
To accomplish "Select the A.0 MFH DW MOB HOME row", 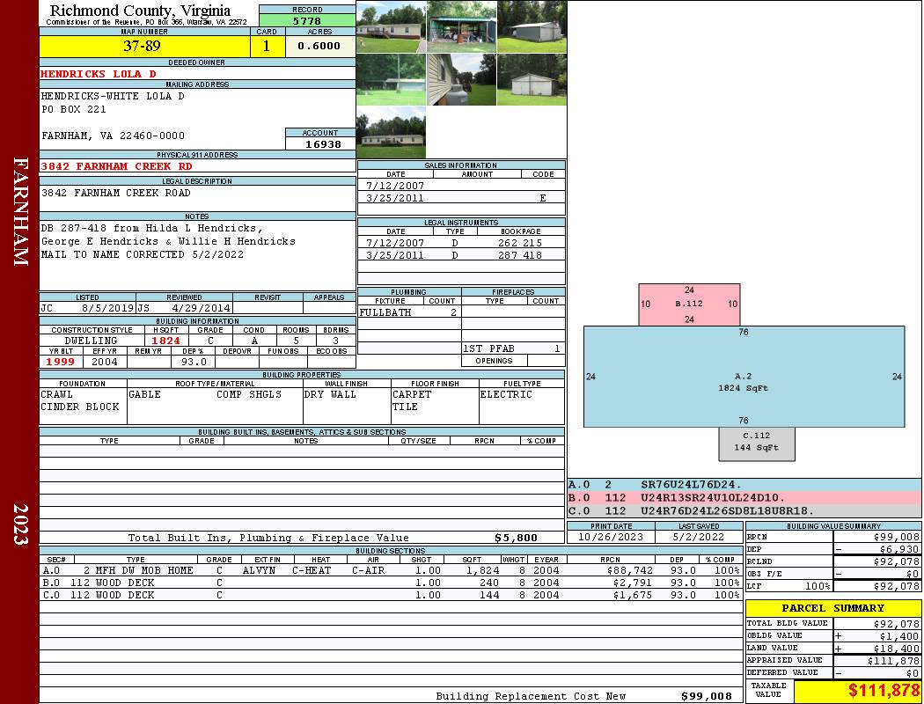I will click(390, 570).
